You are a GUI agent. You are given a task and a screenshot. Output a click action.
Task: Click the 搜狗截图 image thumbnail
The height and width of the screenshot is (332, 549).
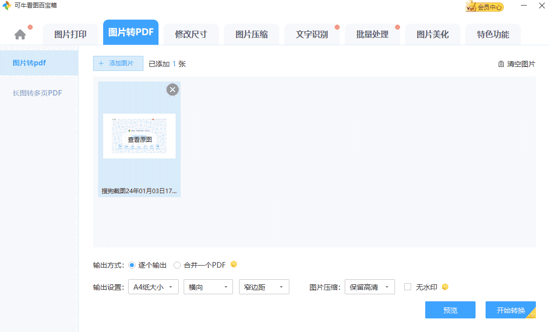tap(139, 136)
